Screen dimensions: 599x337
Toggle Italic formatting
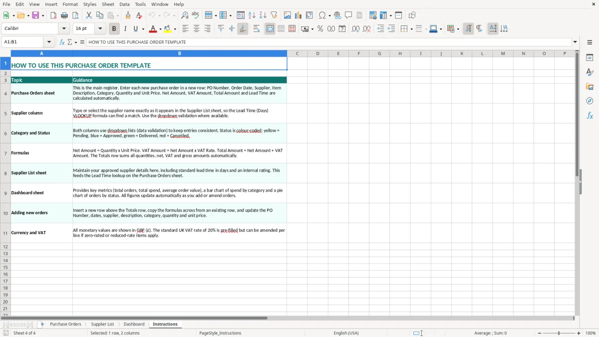(x=125, y=29)
